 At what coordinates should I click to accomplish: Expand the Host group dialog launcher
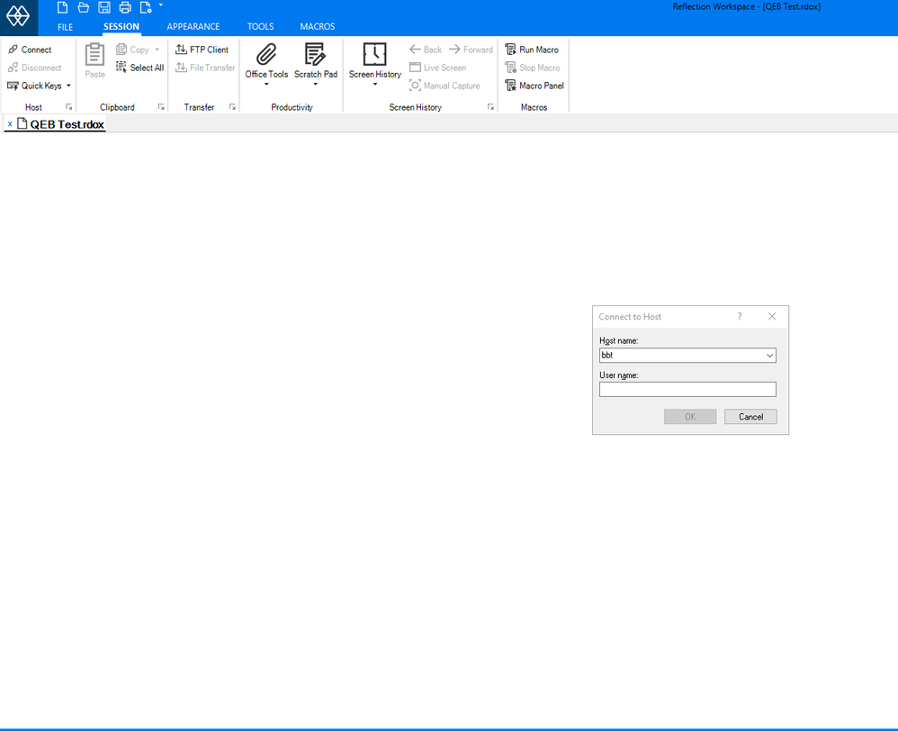(x=69, y=107)
